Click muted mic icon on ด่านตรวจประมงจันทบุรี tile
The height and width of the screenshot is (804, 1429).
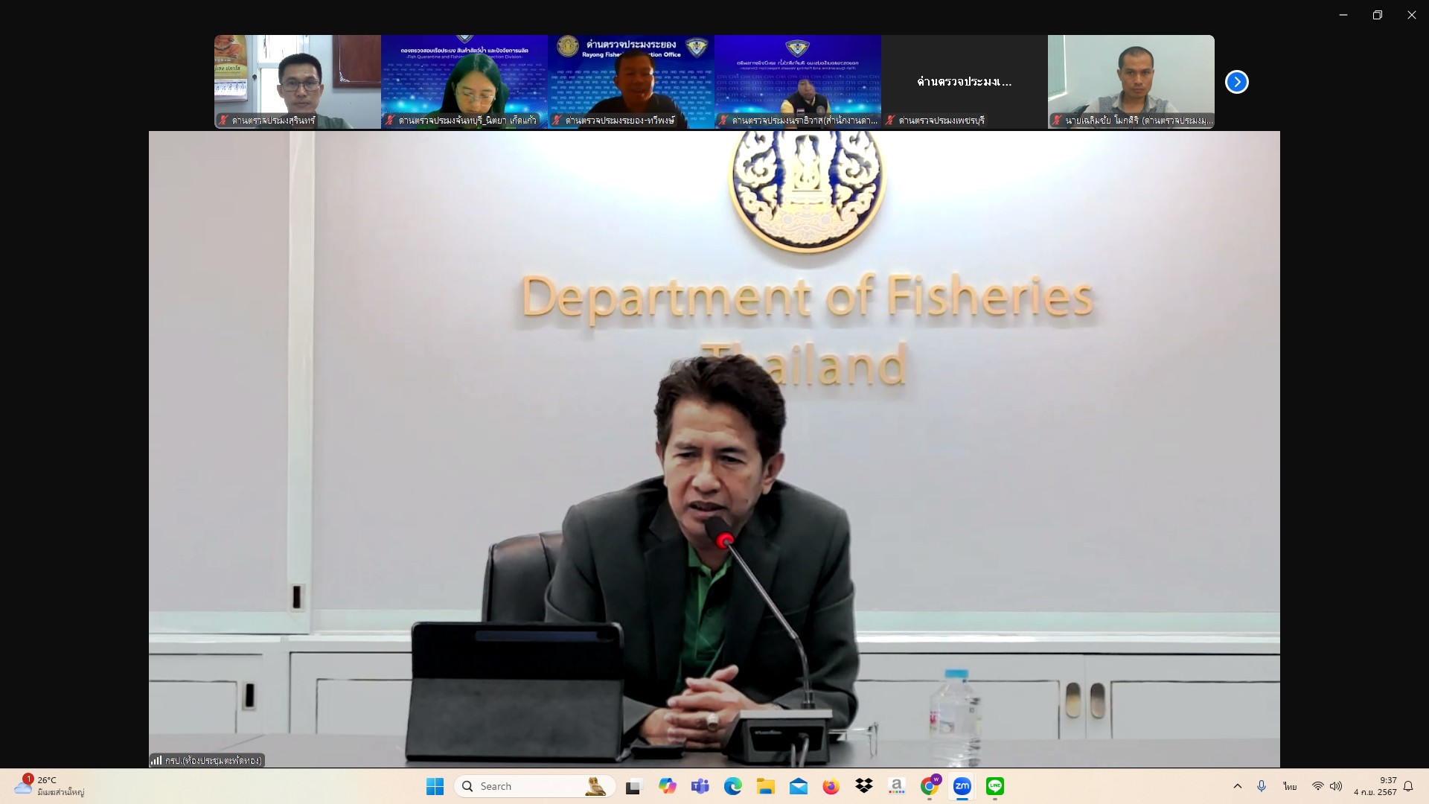389,120
